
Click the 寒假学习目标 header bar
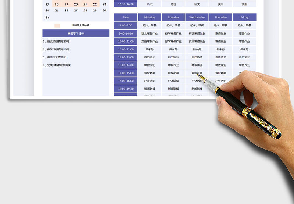(x=76, y=33)
